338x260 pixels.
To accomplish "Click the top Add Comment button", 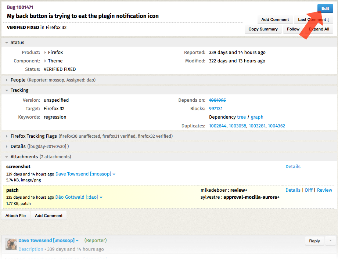I will [x=275, y=19].
